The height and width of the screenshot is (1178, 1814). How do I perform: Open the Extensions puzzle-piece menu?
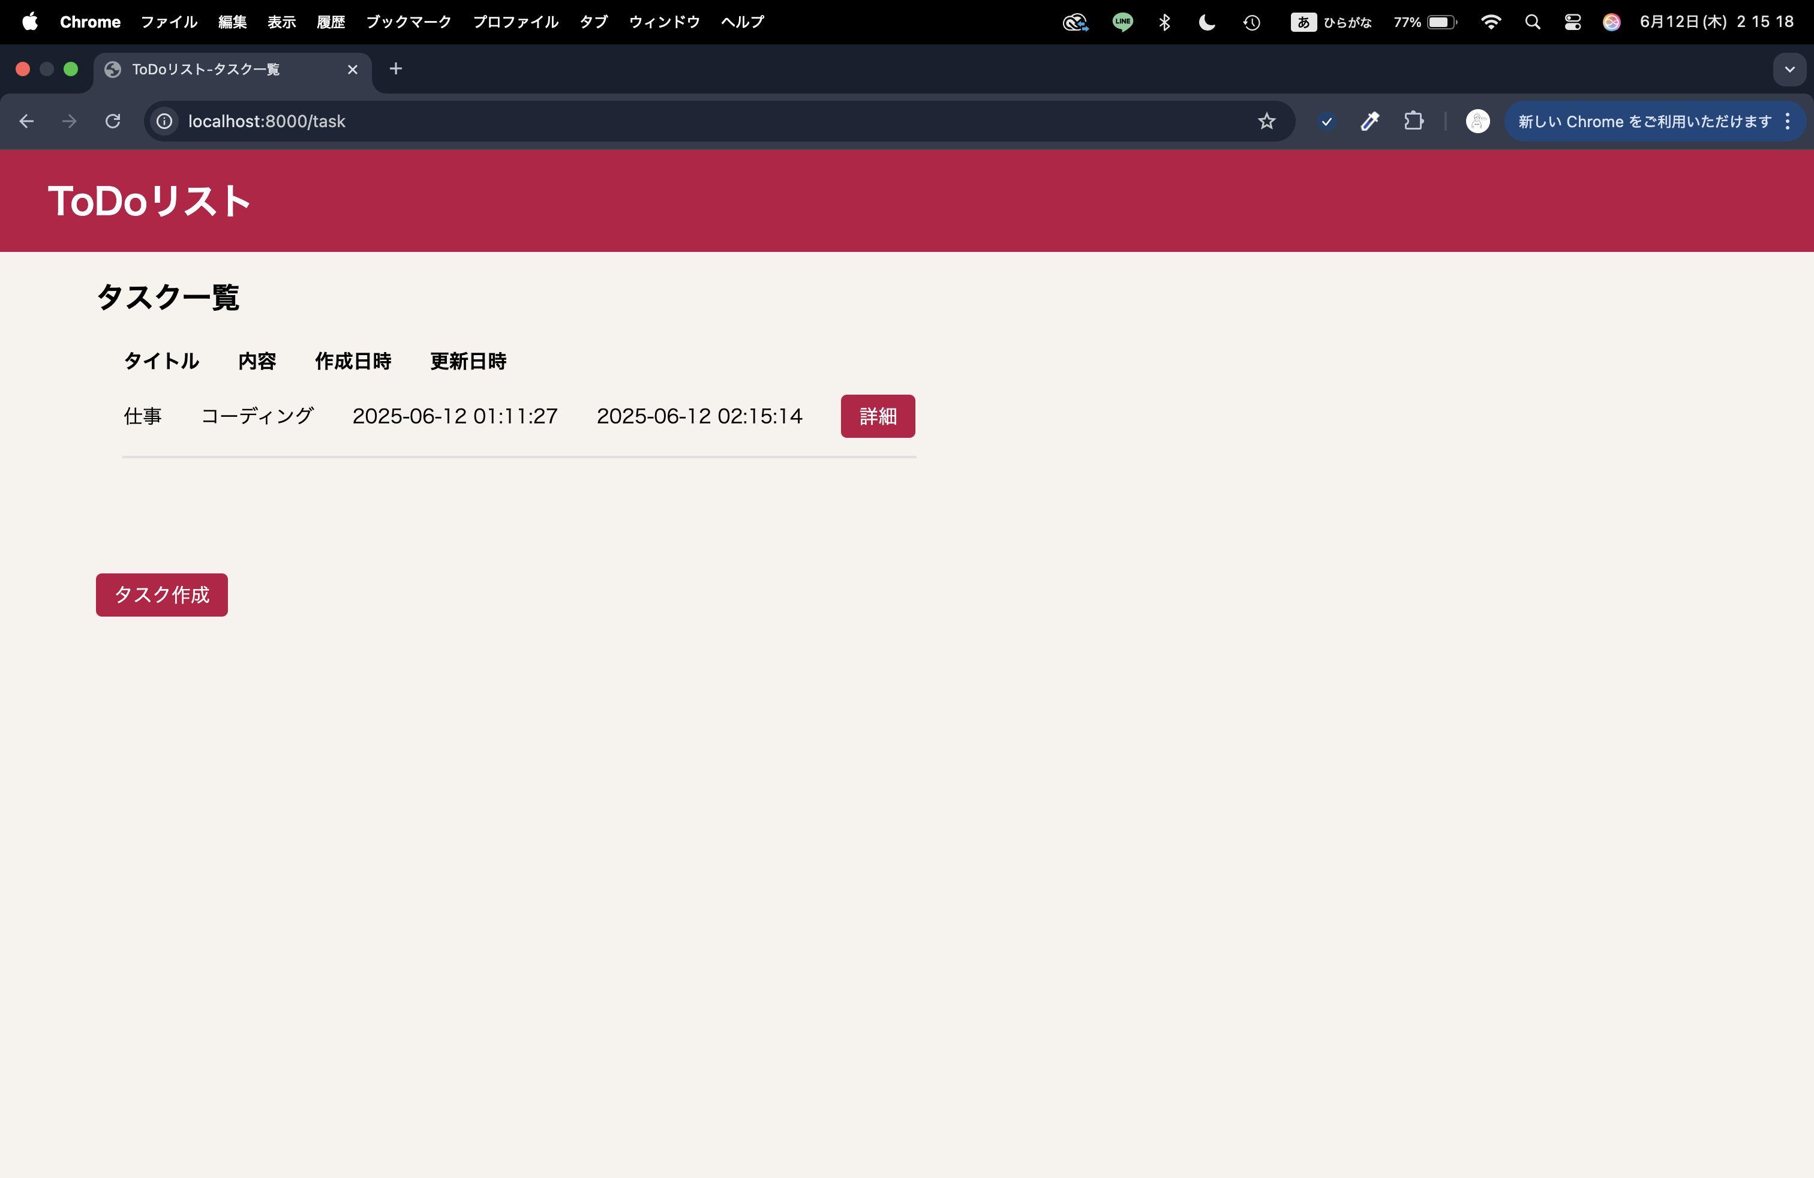1414,121
